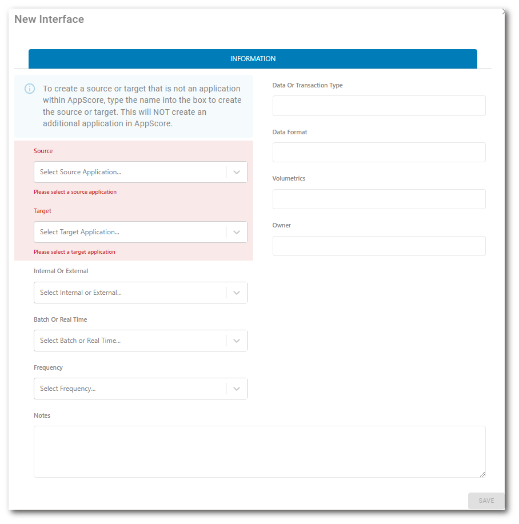Switch to the INFORMATION tab
Image resolution: width=519 pixels, height=524 pixels.
tap(253, 59)
